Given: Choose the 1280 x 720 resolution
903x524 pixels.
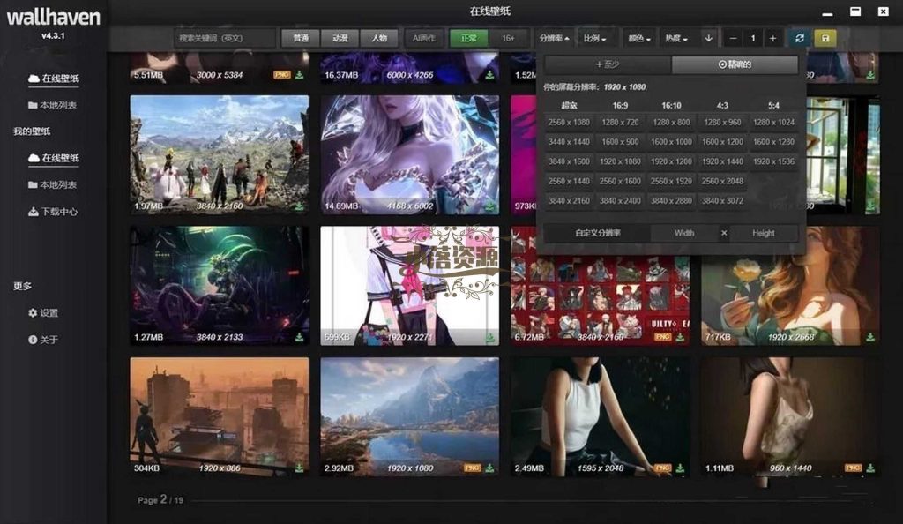Looking at the screenshot, I should point(620,122).
